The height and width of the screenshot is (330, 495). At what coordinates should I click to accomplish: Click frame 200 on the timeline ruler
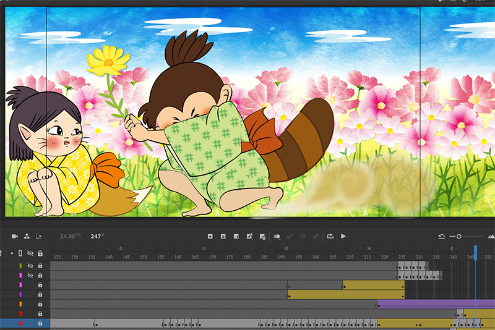click(316, 256)
